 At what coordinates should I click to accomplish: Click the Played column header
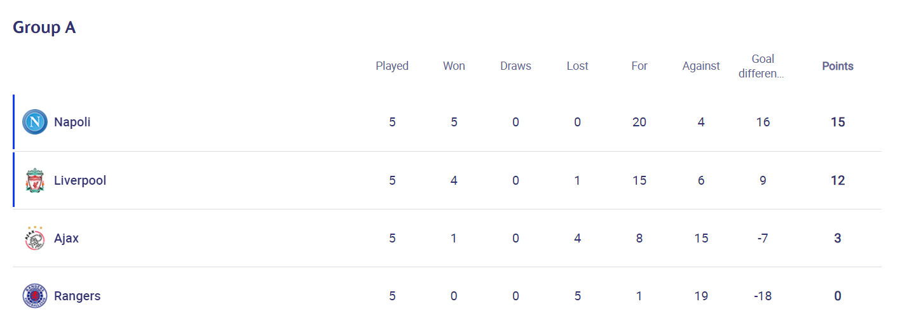[x=392, y=66]
